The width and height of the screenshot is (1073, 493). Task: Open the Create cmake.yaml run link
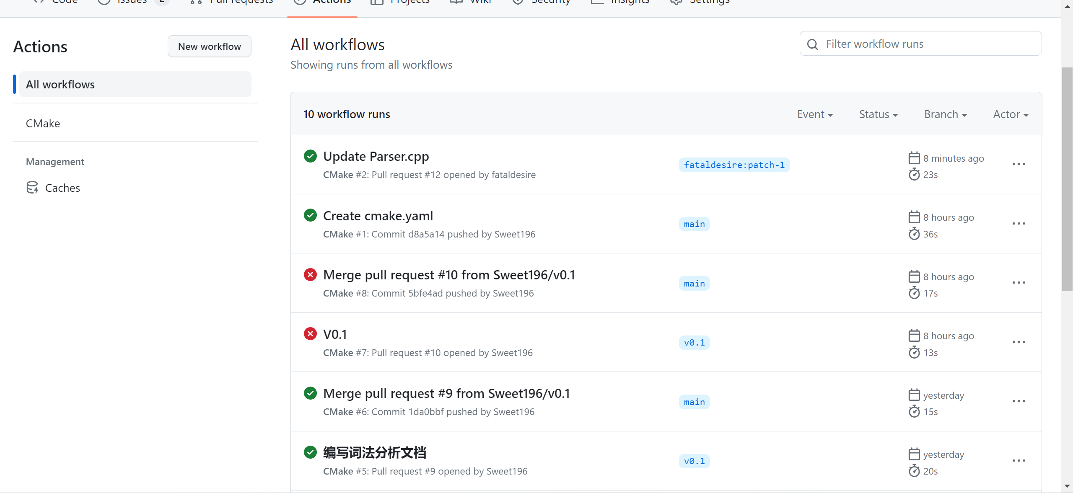[x=378, y=216]
